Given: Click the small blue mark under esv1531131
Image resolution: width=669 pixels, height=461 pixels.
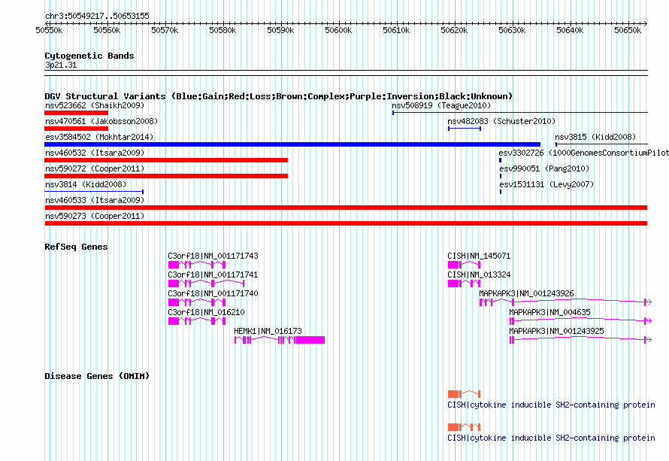Looking at the screenshot, I should (501, 192).
